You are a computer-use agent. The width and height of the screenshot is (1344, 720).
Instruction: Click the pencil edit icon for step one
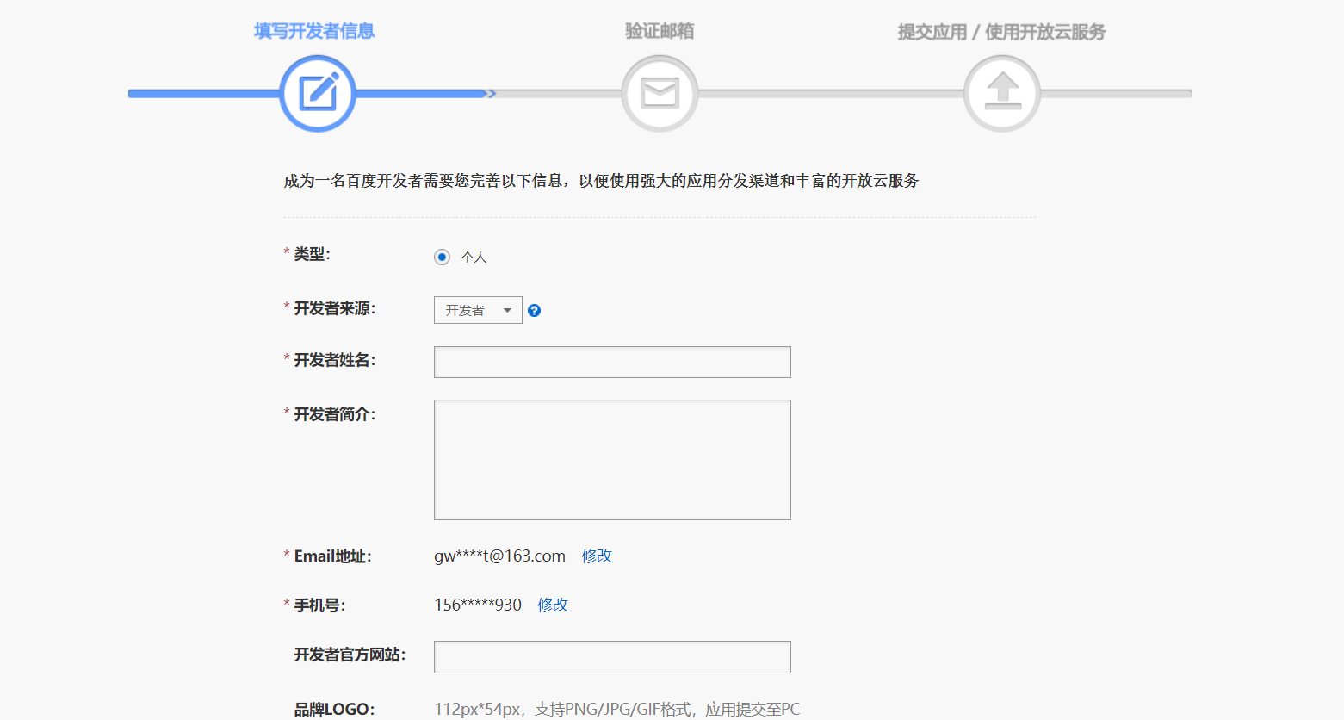click(317, 92)
